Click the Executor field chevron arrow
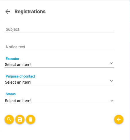 pos(111,63)
